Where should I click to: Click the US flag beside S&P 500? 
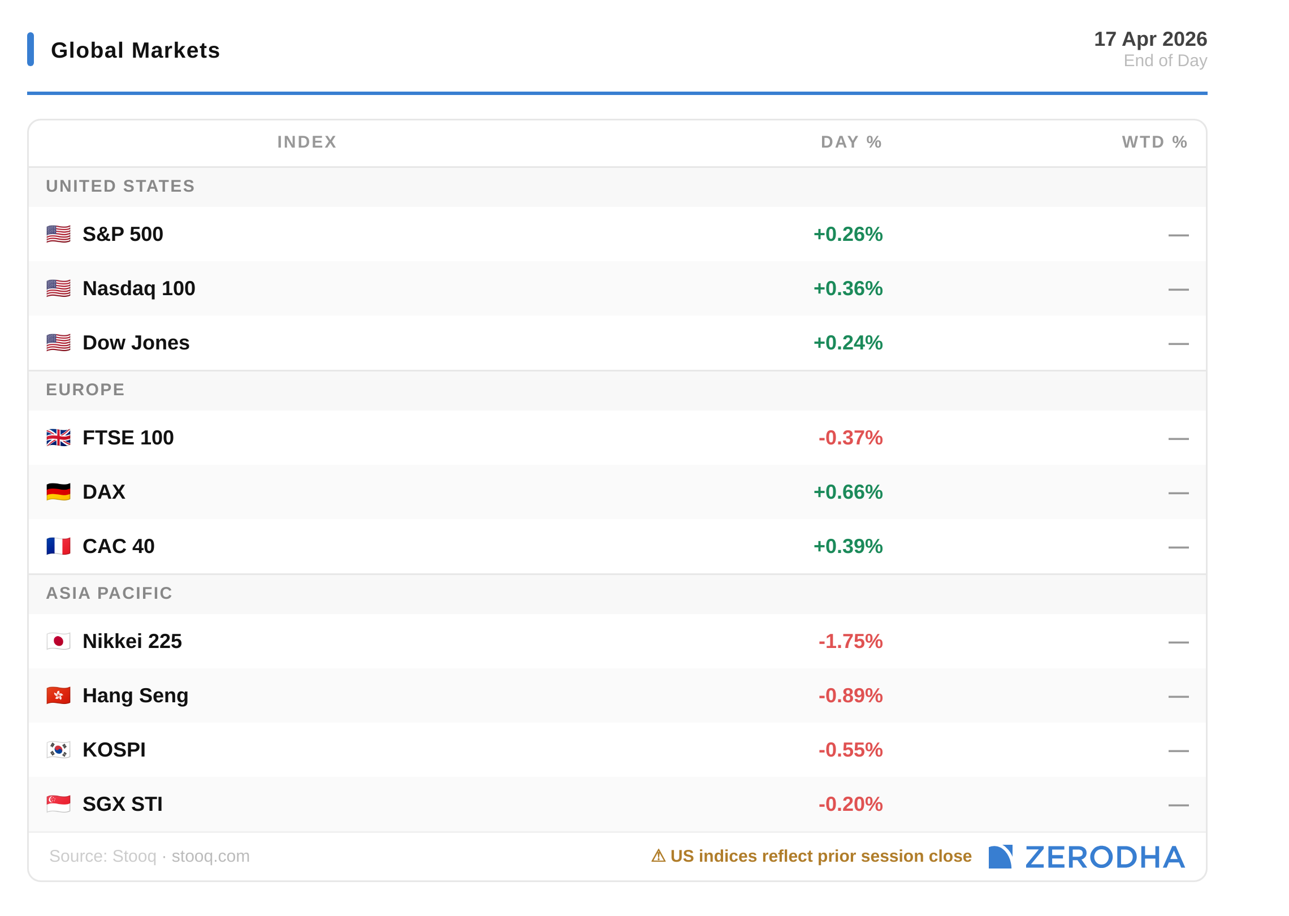58,234
